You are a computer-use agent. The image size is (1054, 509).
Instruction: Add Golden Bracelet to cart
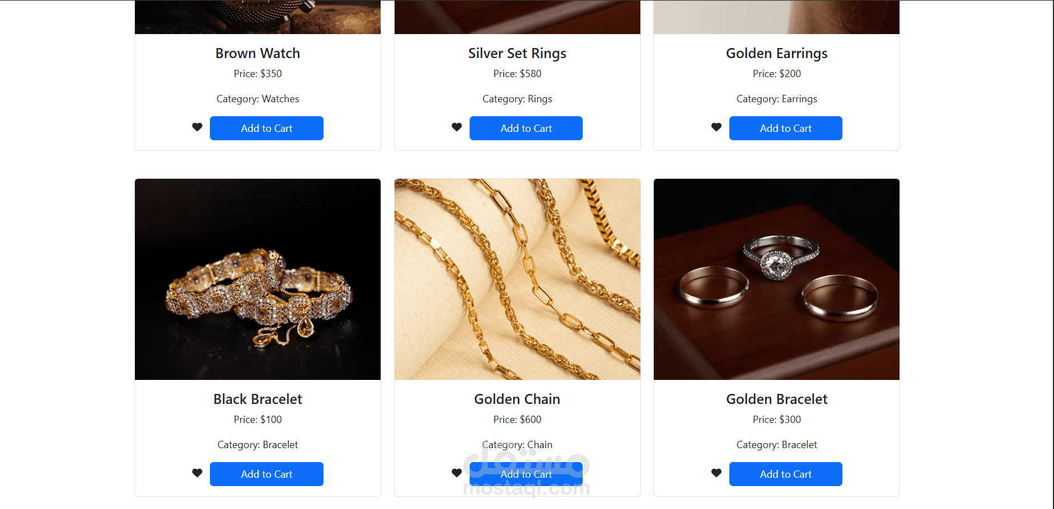click(786, 474)
